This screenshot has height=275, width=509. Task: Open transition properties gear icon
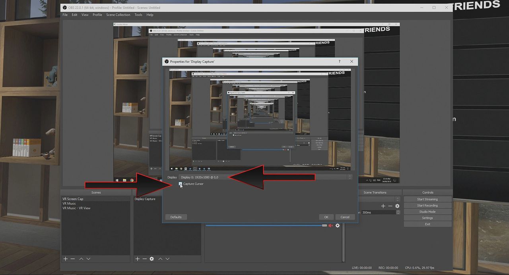click(397, 206)
